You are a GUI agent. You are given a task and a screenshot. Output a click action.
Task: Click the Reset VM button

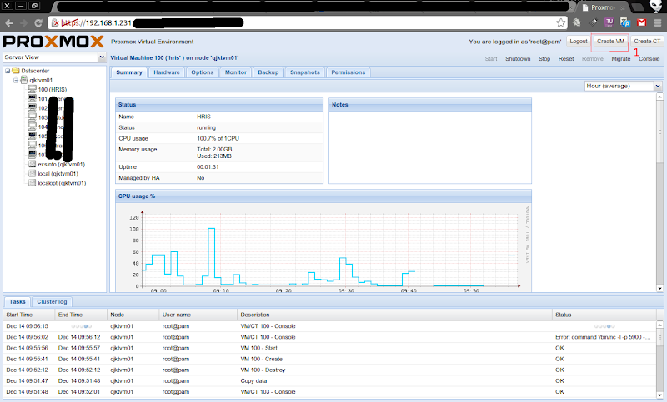[x=566, y=59]
